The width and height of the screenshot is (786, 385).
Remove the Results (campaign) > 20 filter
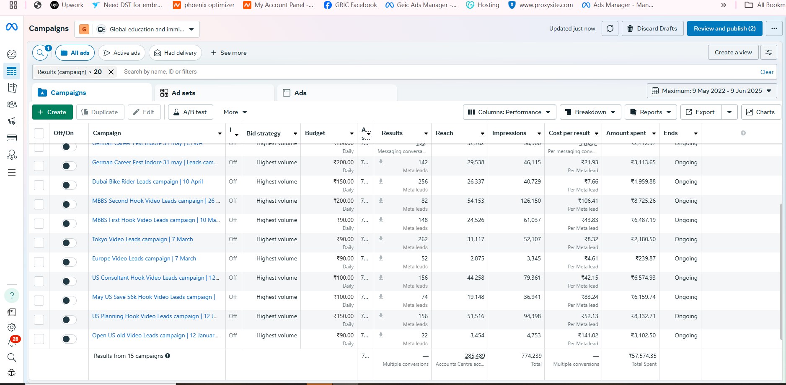tap(111, 72)
